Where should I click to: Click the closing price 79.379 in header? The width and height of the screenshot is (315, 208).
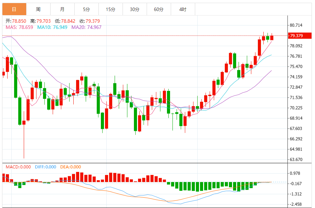coord(93,21)
